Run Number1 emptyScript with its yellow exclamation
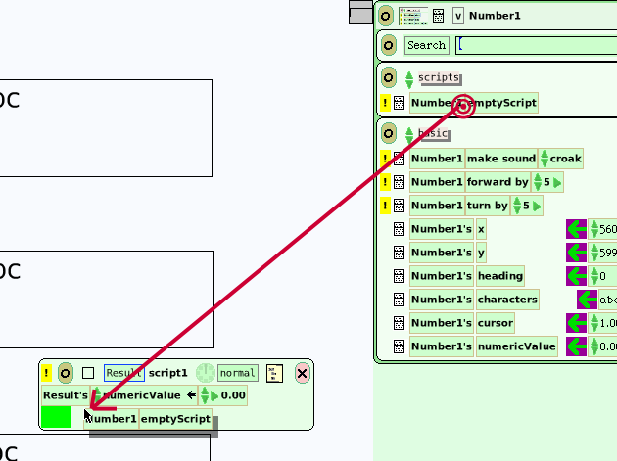 click(385, 103)
